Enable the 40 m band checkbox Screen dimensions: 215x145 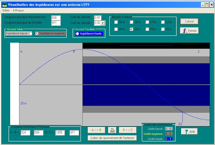click(116, 29)
